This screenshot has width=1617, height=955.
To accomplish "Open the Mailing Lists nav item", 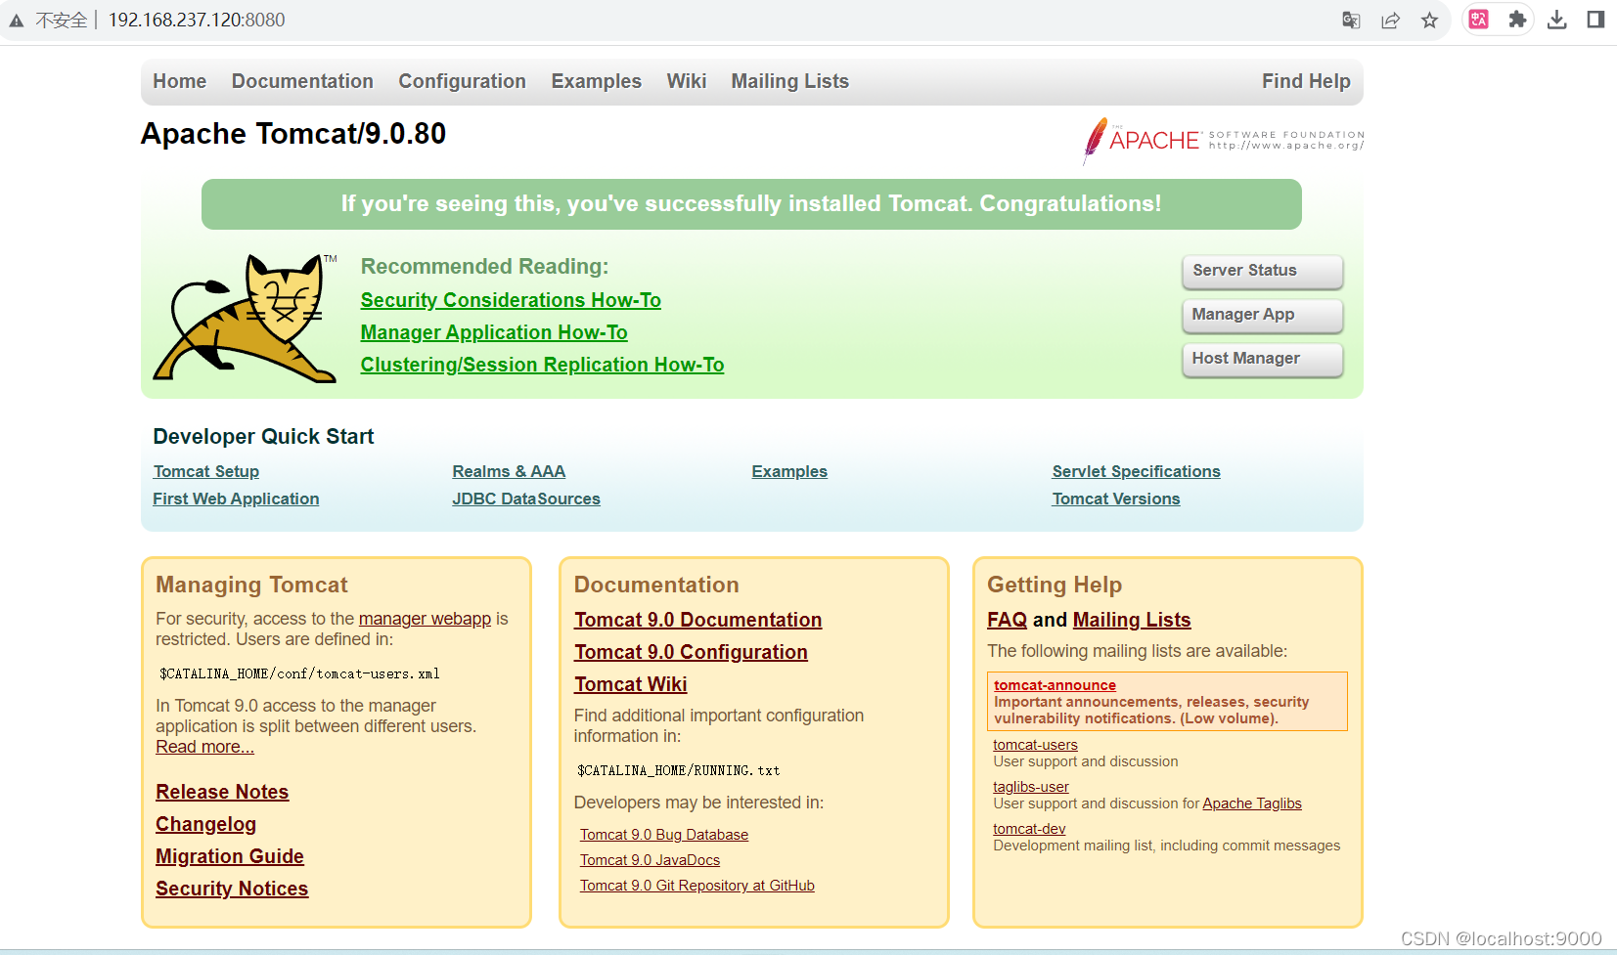I will [789, 81].
